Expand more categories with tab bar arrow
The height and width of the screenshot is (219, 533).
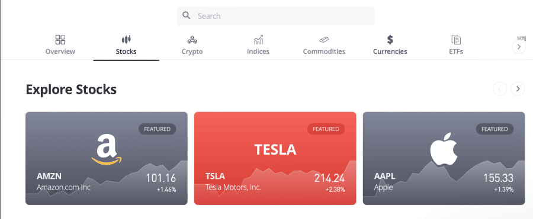coord(519,47)
